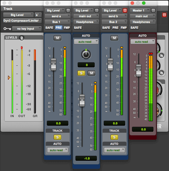169x171 pixels.
Task: Enable SAFE in send a window
Action: 49,28
